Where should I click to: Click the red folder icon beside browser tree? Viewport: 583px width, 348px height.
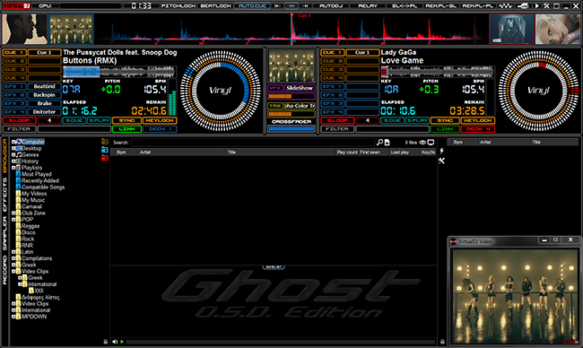pos(105,158)
